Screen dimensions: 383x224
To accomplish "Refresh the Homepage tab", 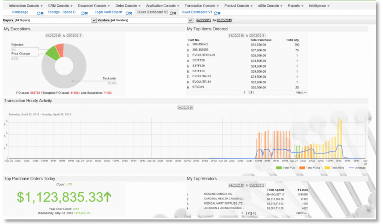I will tap(39, 13).
